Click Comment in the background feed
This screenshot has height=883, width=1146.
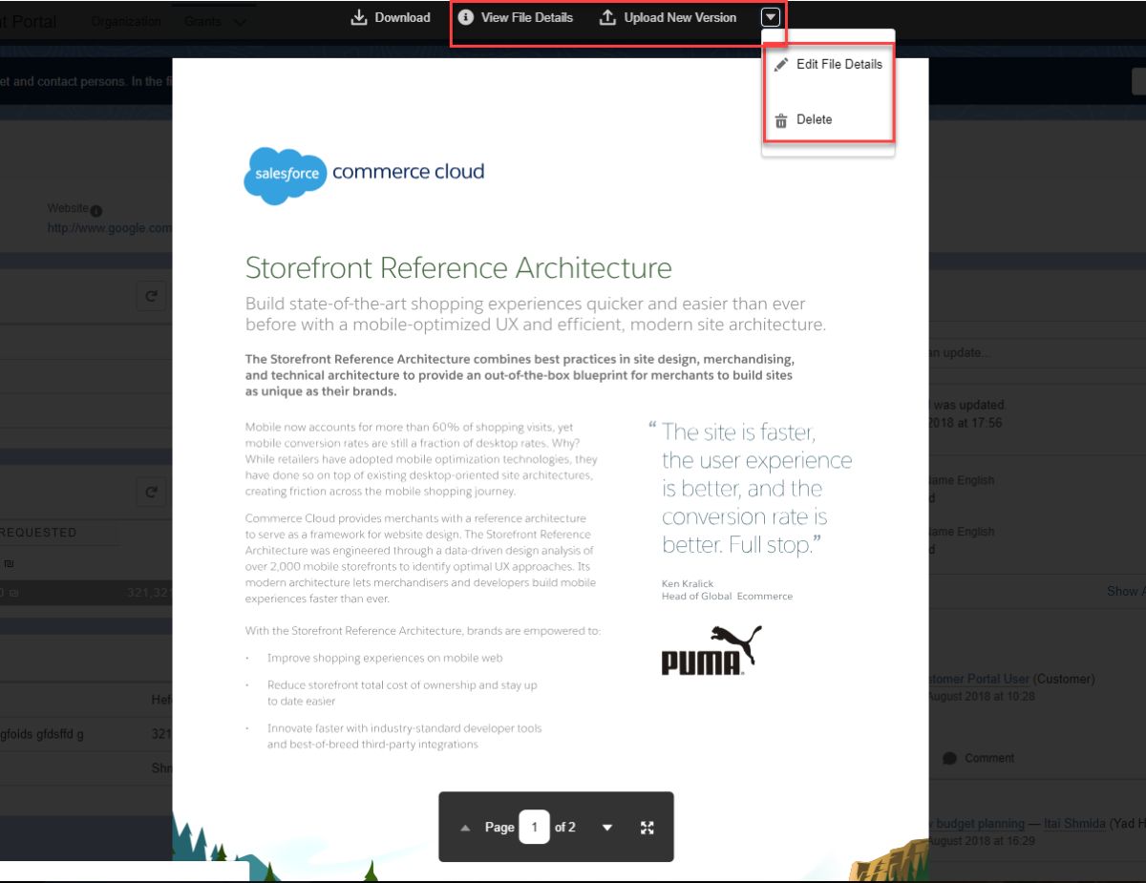tap(979, 758)
